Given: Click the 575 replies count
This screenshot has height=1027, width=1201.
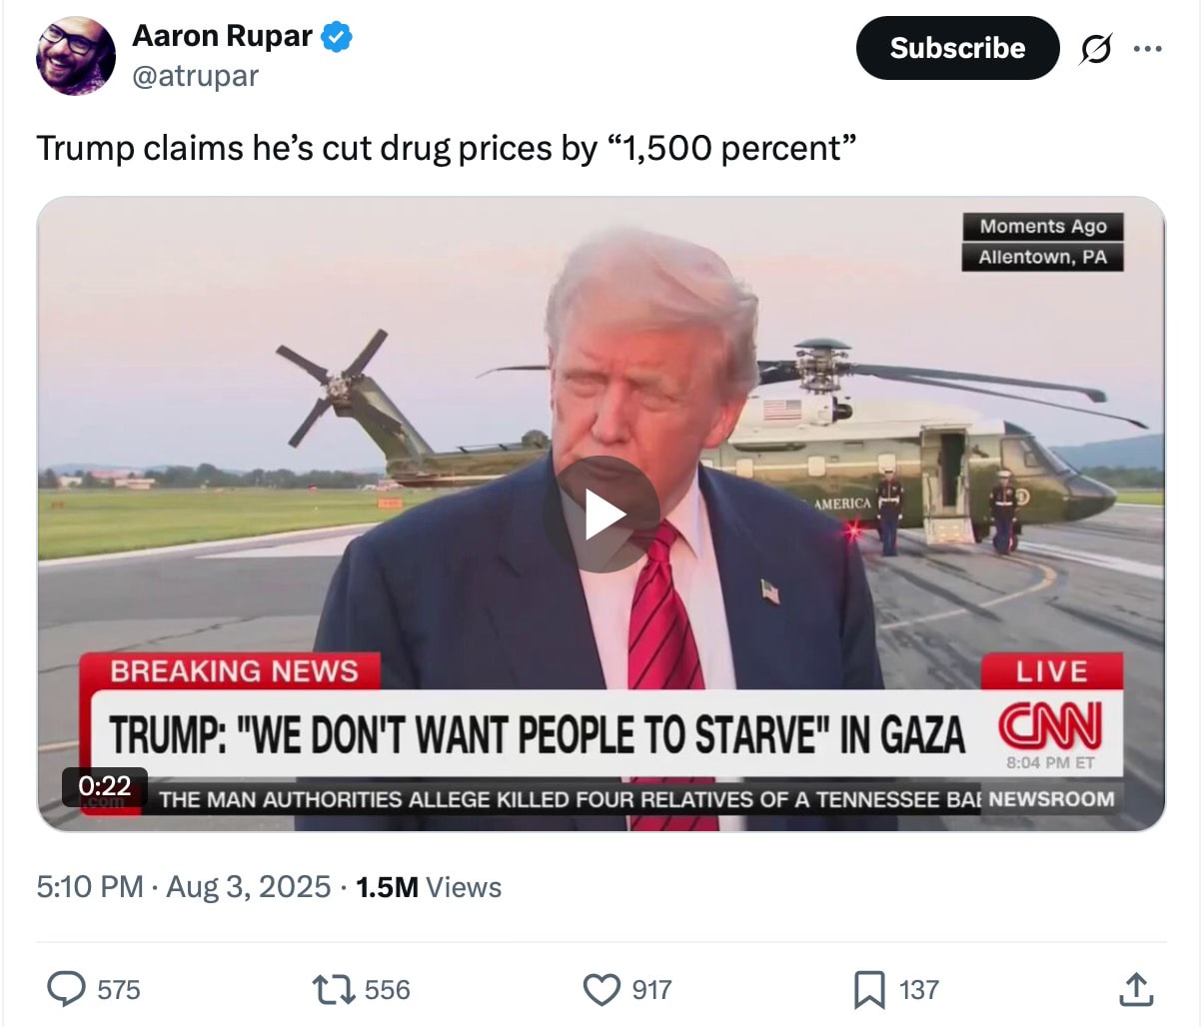Looking at the screenshot, I should point(119,990).
